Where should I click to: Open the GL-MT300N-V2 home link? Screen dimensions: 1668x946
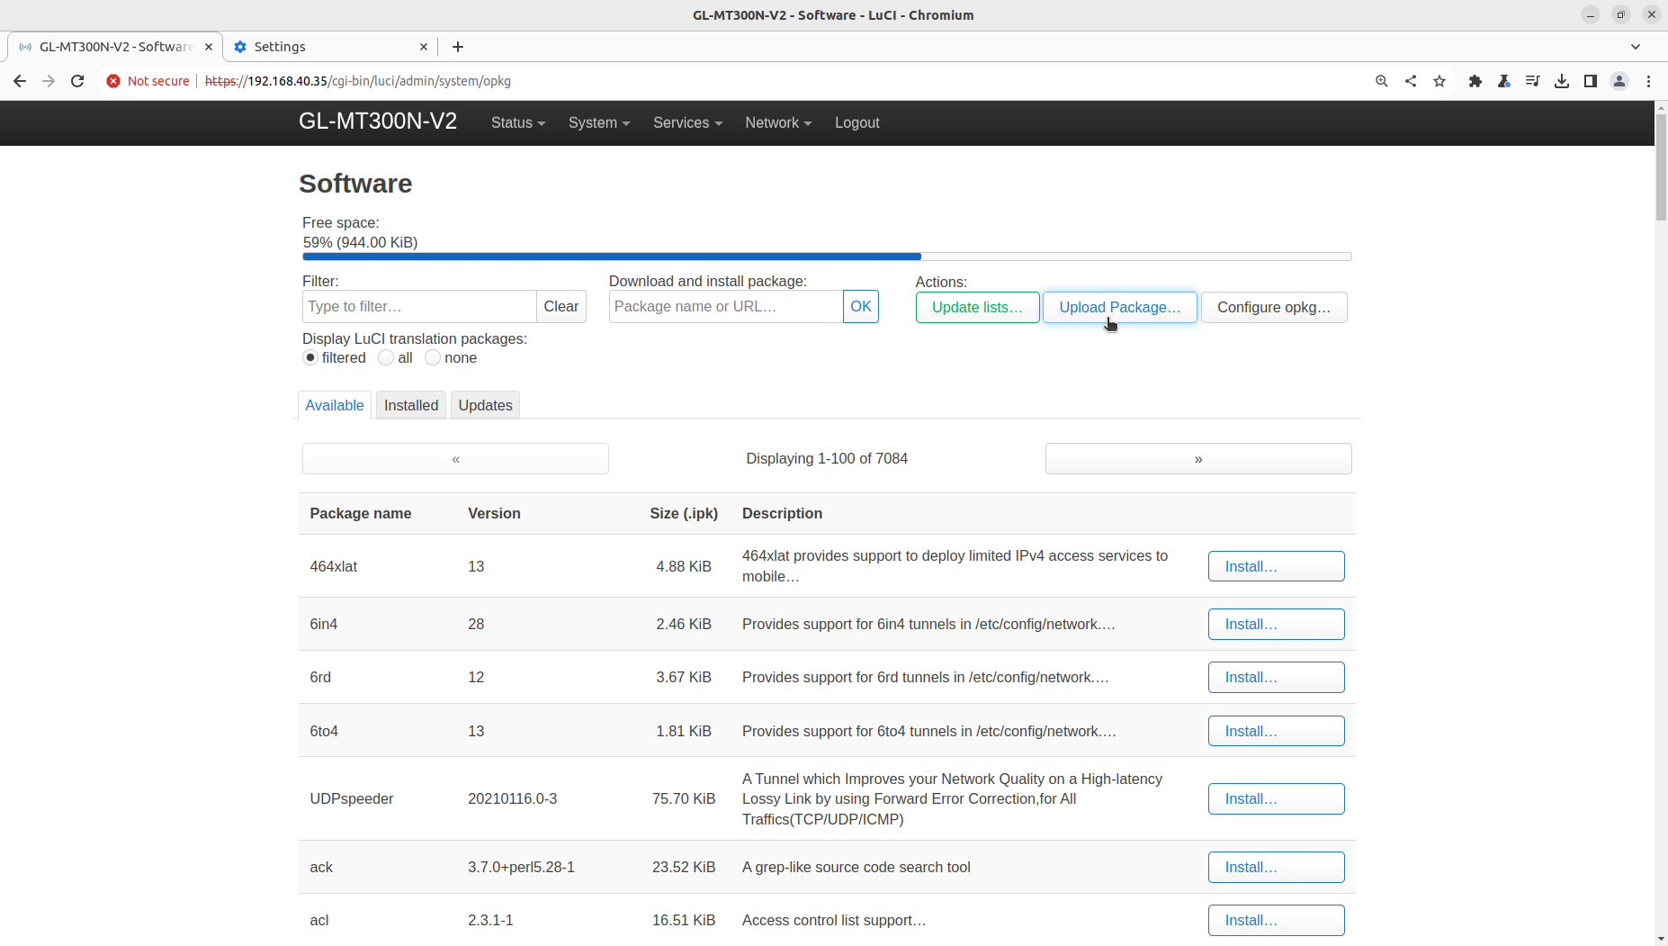pyautogui.click(x=378, y=122)
